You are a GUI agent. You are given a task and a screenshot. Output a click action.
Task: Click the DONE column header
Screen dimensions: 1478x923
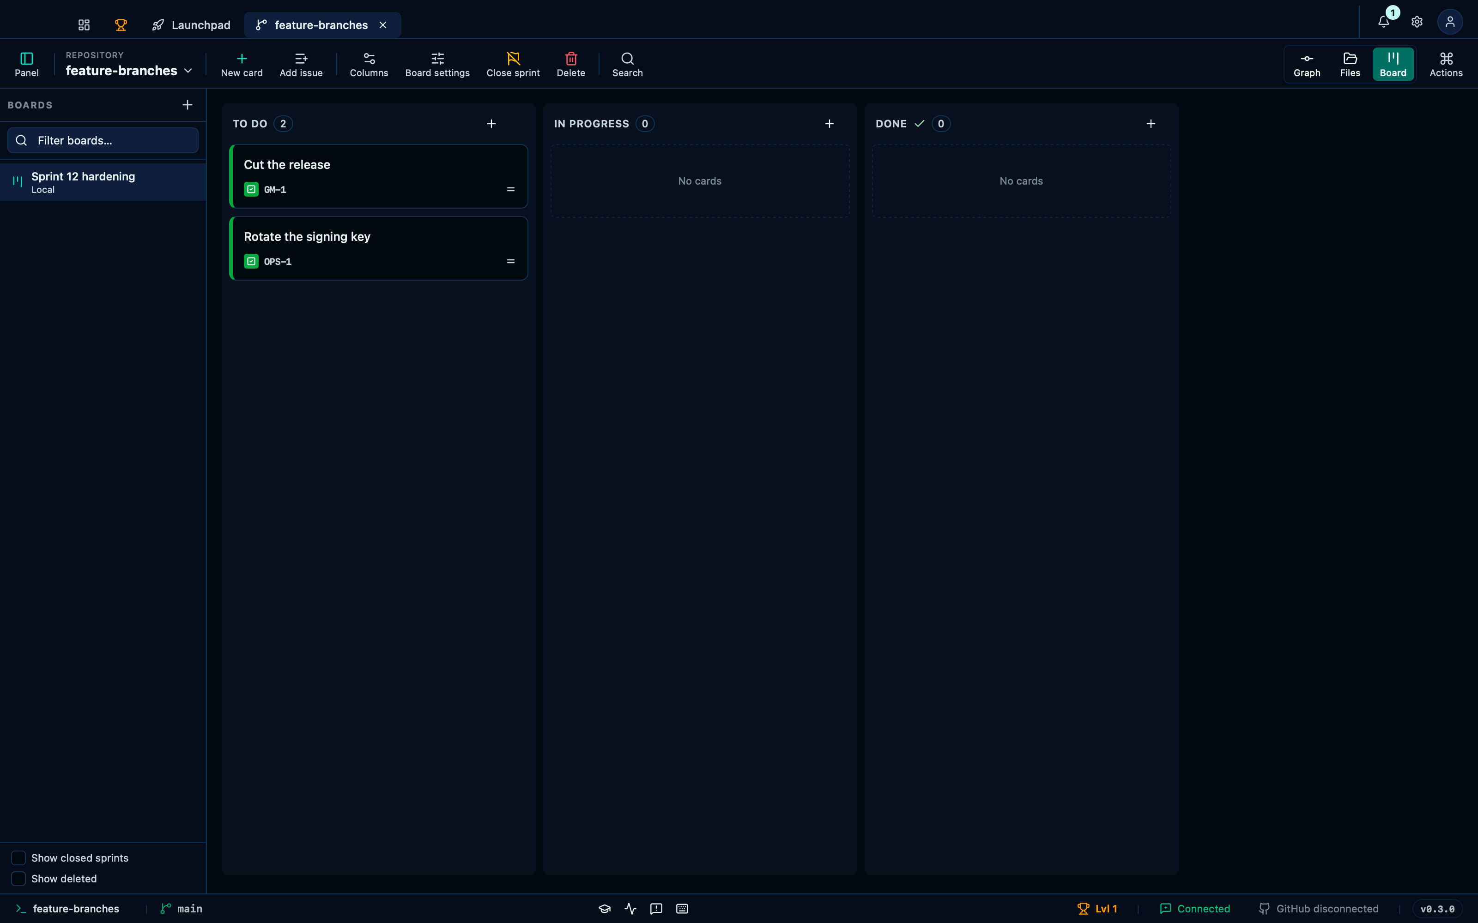pos(891,124)
